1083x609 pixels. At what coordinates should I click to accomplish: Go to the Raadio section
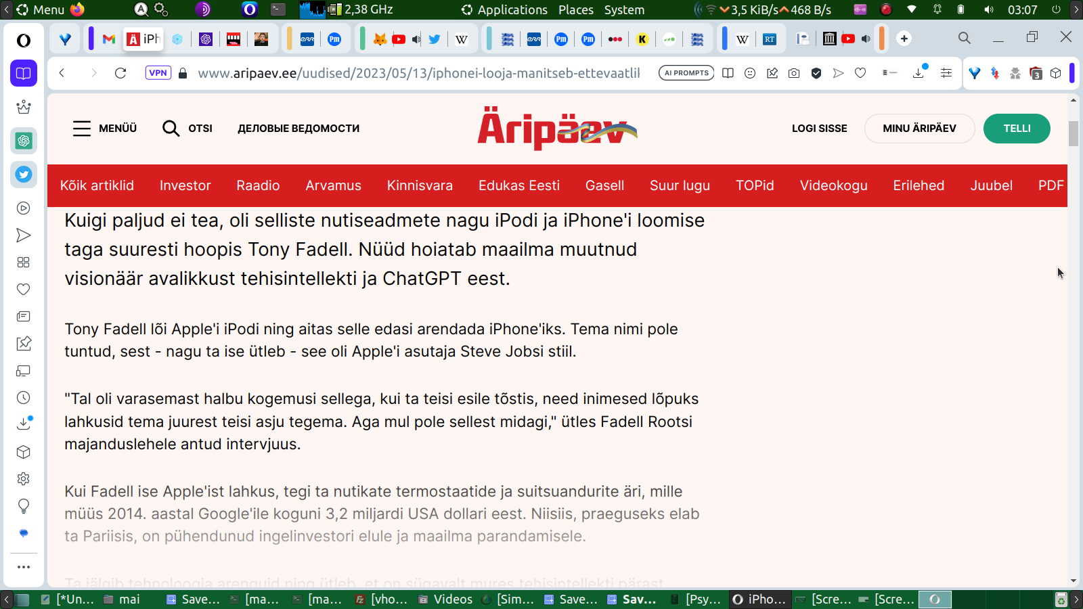[x=258, y=185]
